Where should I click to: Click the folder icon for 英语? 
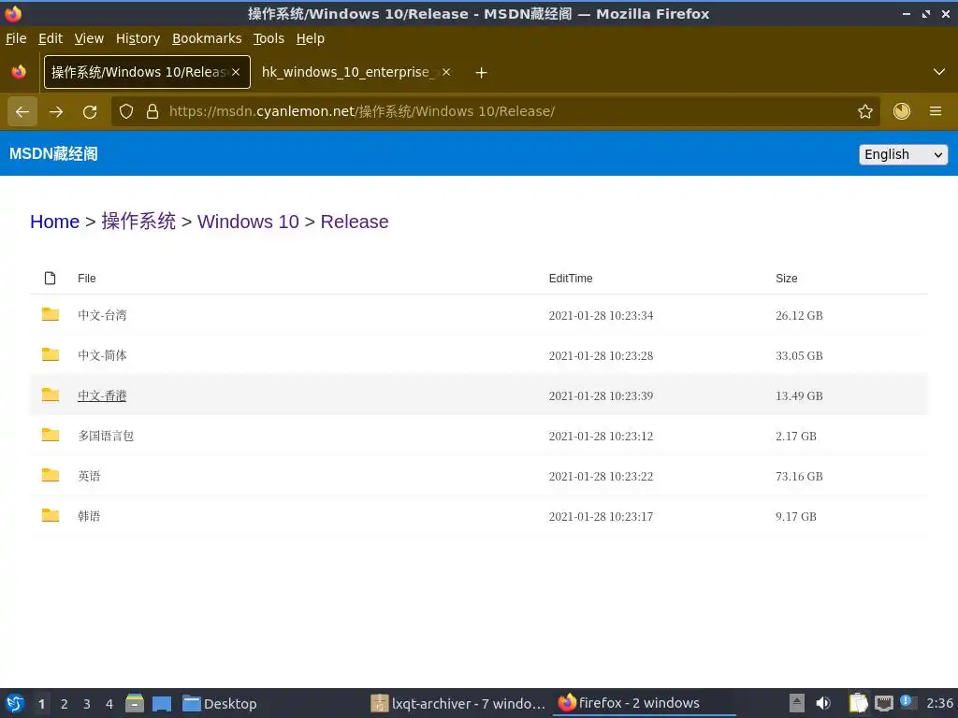click(51, 475)
